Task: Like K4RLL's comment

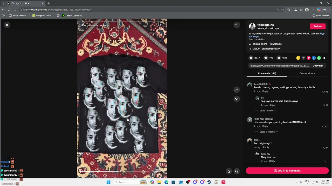Action: [x=324, y=148]
